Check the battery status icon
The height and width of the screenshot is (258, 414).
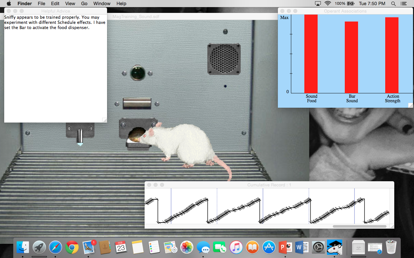350,4
